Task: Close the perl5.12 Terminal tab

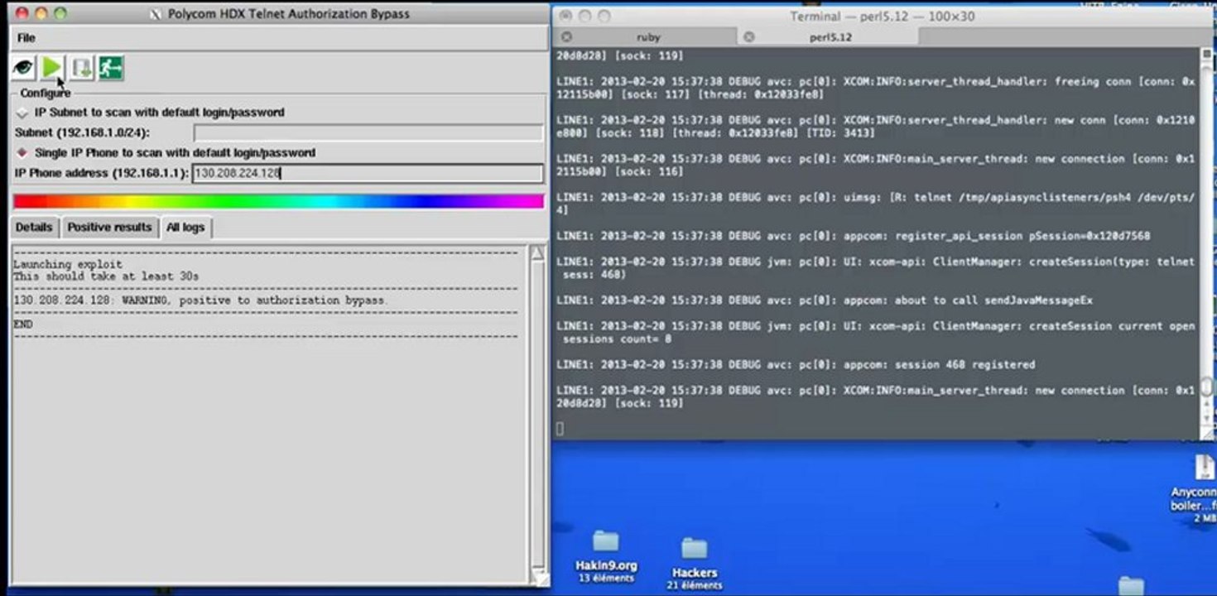Action: pos(748,37)
